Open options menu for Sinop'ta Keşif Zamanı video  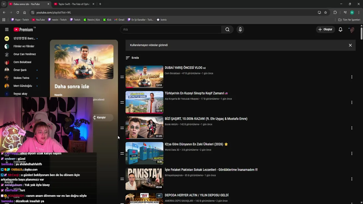[352, 103]
